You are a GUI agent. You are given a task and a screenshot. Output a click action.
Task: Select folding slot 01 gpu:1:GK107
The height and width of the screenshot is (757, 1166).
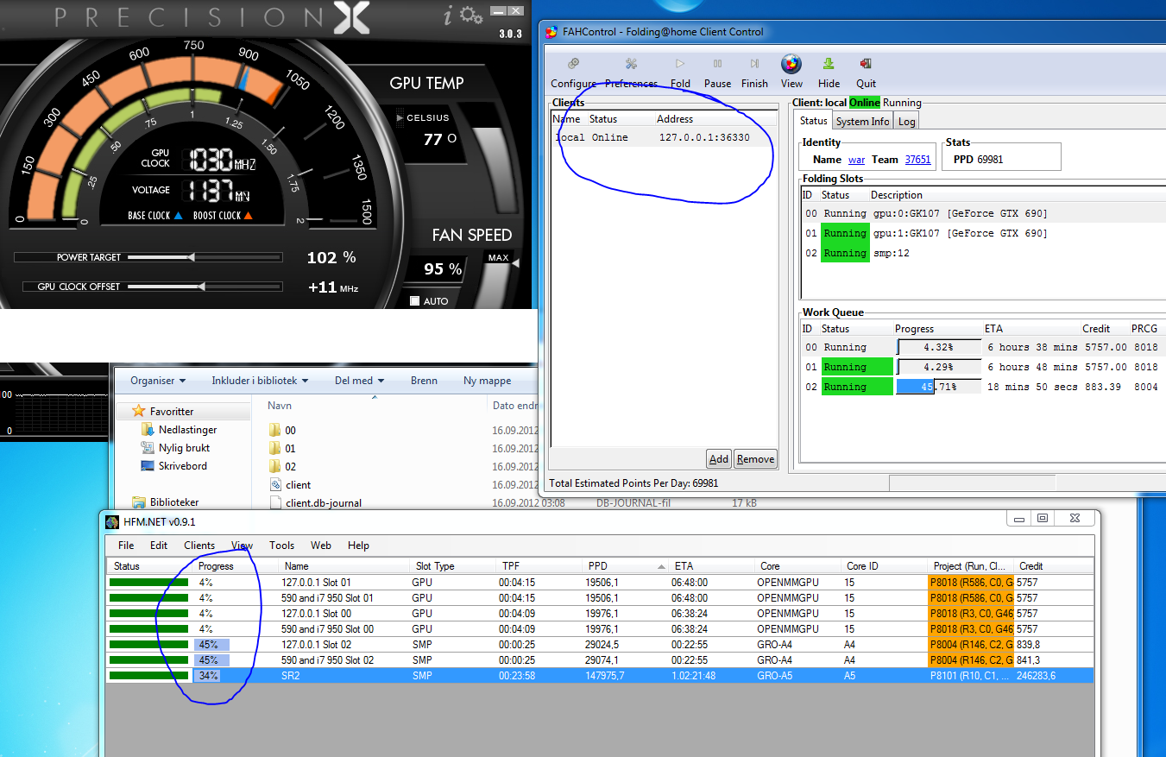[x=983, y=233]
